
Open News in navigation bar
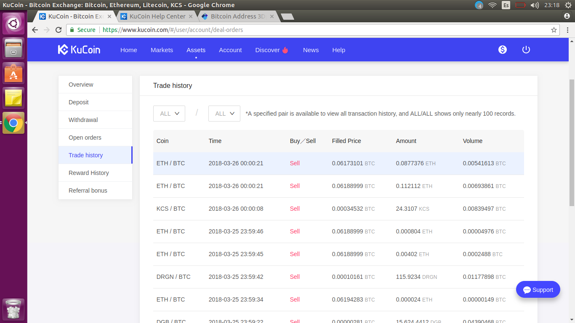[311, 50]
